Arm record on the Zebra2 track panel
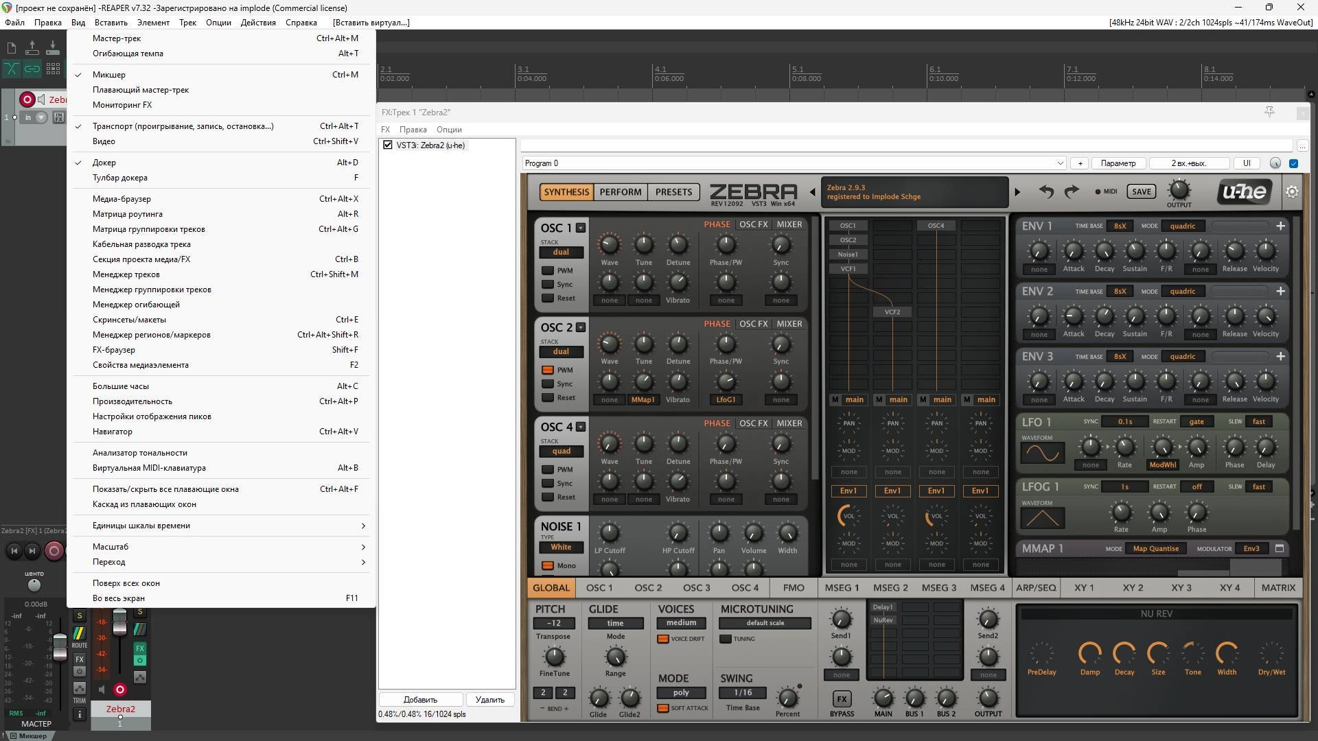 (27, 99)
